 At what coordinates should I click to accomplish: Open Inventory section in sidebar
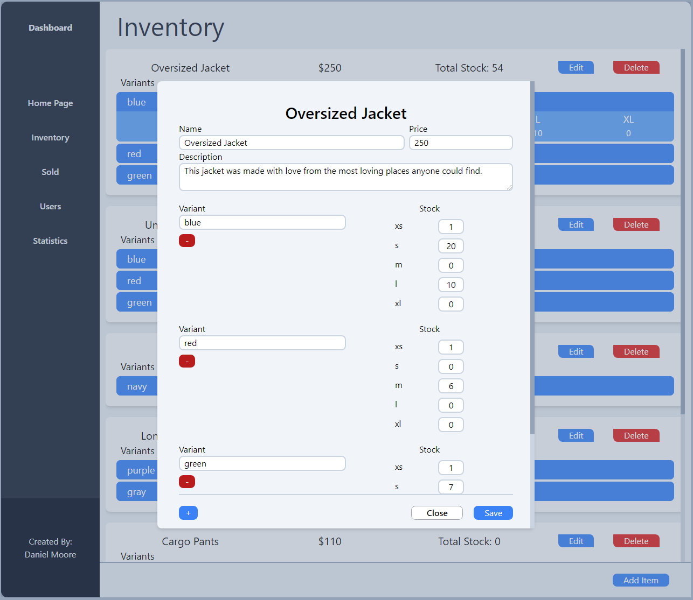click(50, 138)
